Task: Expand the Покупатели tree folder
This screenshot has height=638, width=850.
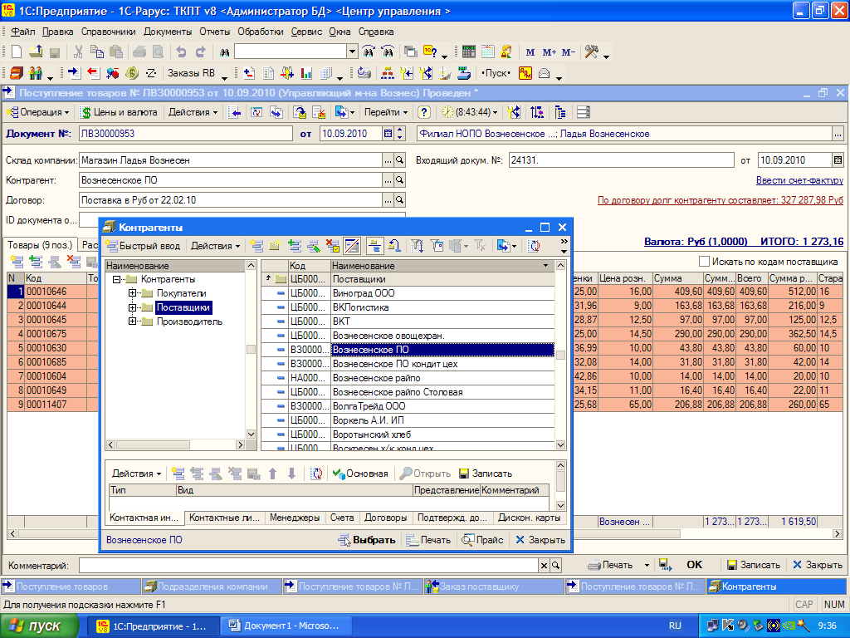Action: 132,293
